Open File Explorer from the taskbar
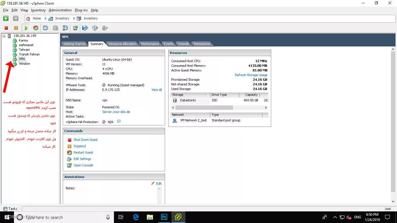 pos(150,217)
